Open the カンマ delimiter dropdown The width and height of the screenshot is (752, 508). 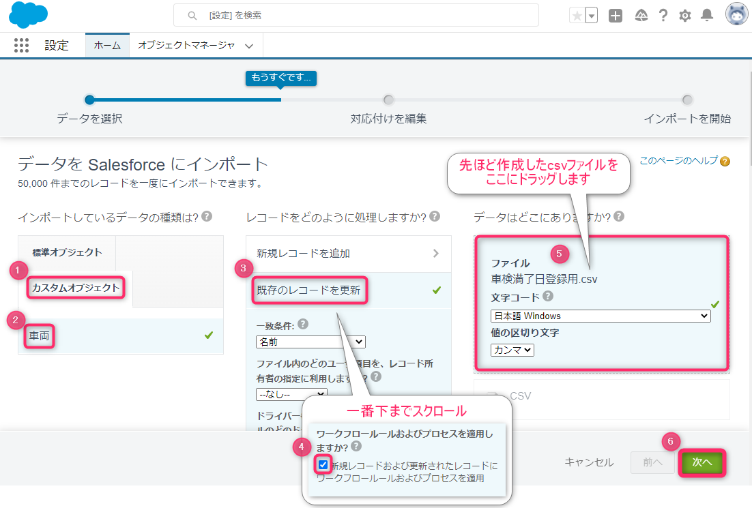(512, 350)
